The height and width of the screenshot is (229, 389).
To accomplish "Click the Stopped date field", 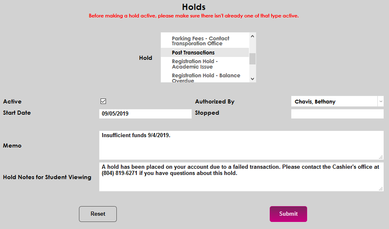I will click(337, 113).
